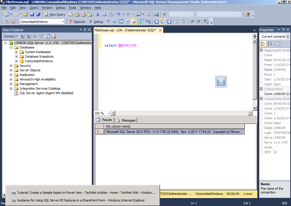
Task: Open the Query menu
Action: pos(34,8)
